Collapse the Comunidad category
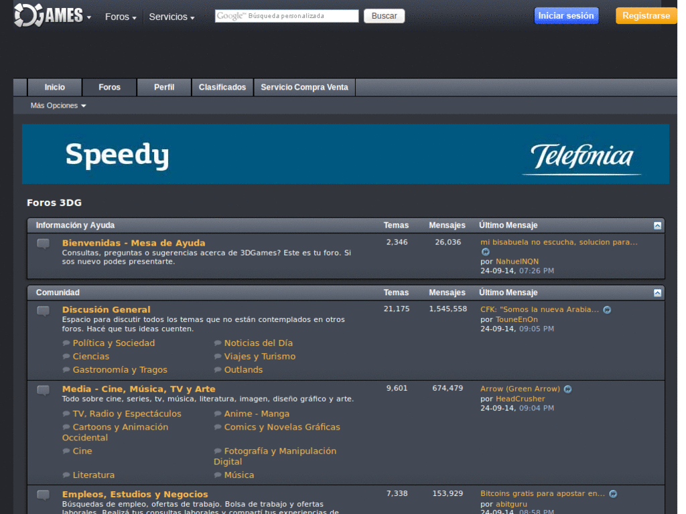The width and height of the screenshot is (686, 514). click(658, 293)
